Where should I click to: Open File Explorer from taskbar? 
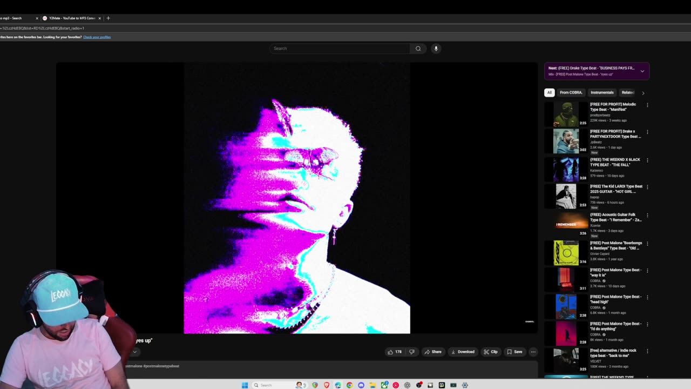coord(372,385)
